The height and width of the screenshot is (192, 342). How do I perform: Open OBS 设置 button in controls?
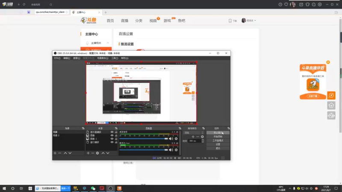(x=218, y=144)
